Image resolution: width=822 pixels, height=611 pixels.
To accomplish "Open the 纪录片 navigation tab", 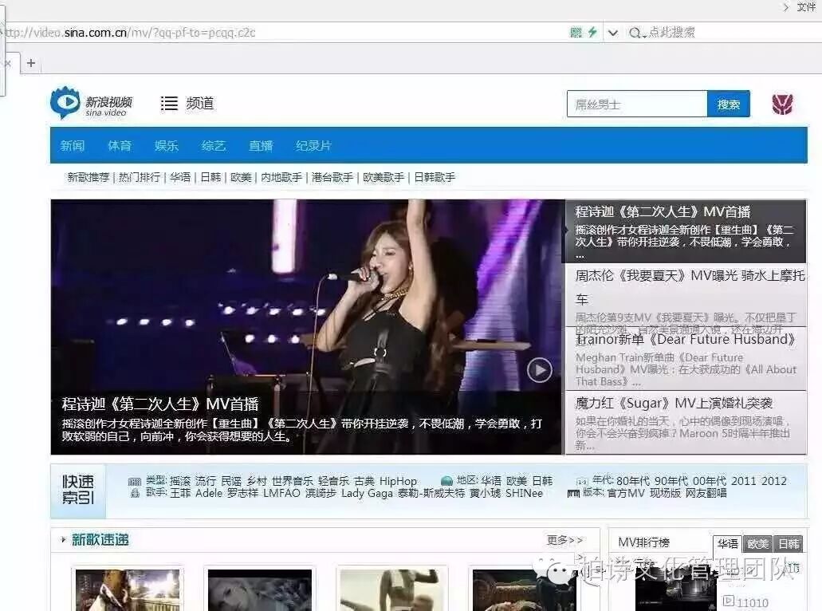I will pos(313,146).
